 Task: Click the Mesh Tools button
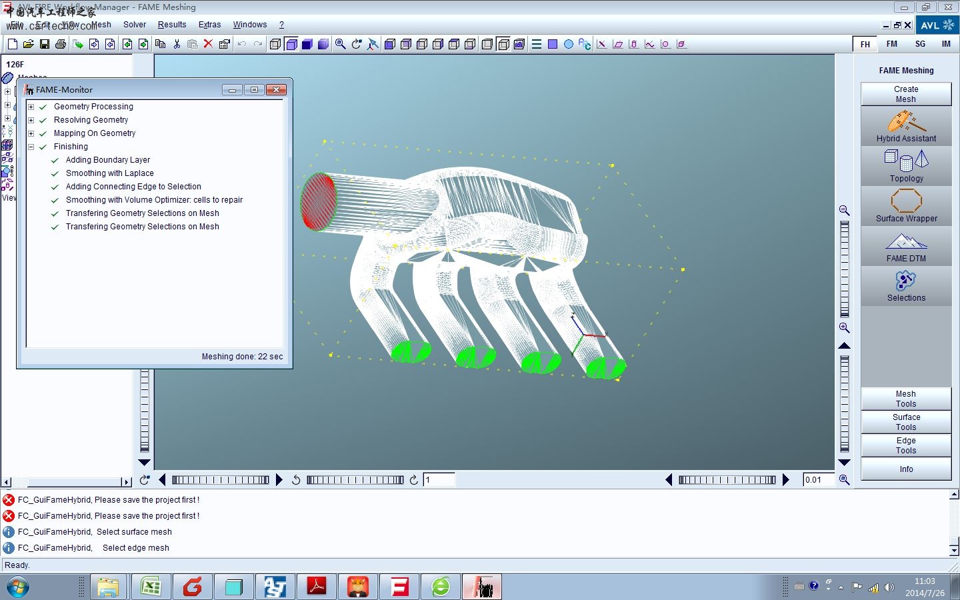(906, 399)
